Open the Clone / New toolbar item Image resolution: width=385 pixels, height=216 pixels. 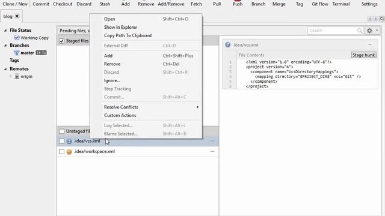pyautogui.click(x=15, y=4)
